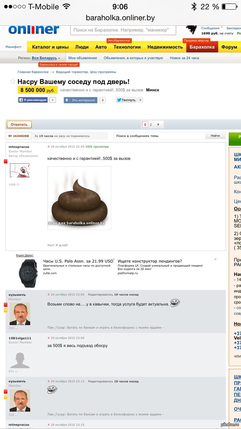Open the 'Вся Беларусь' region dropdown
The height and width of the screenshot is (429, 241).
[46, 58]
